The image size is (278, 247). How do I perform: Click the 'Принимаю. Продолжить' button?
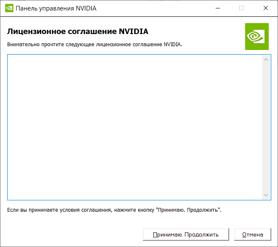tap(186, 234)
